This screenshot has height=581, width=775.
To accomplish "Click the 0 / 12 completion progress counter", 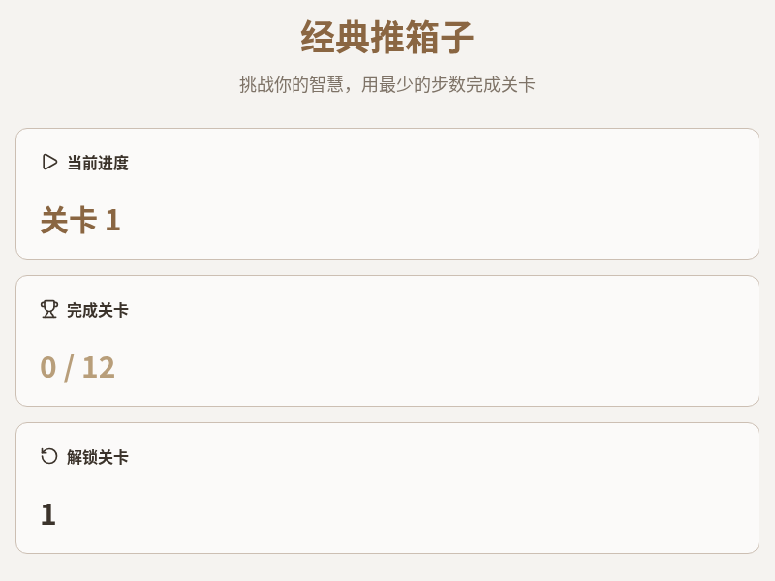I will tap(77, 368).
